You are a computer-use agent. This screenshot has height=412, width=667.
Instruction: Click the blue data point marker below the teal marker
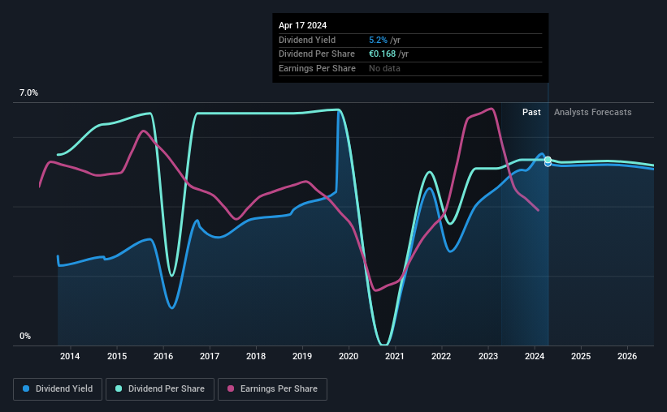click(548, 164)
